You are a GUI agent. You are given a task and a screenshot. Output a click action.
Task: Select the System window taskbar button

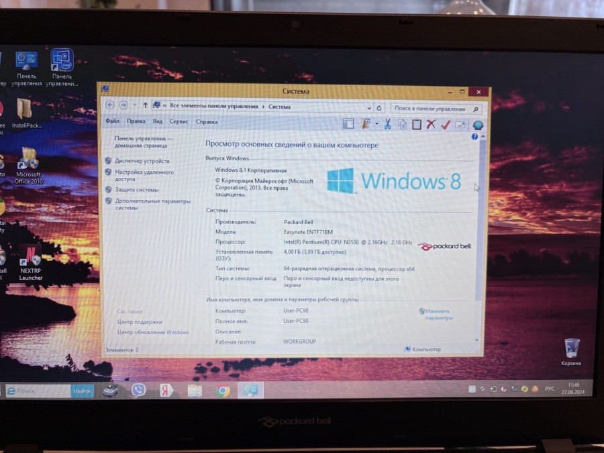coord(250,390)
